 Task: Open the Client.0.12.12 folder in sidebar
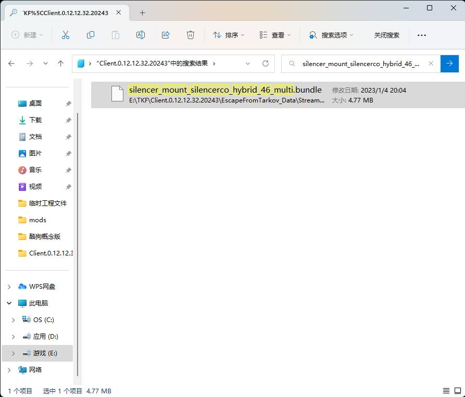51,253
